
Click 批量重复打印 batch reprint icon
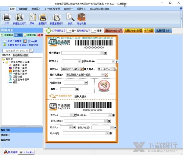57,19
